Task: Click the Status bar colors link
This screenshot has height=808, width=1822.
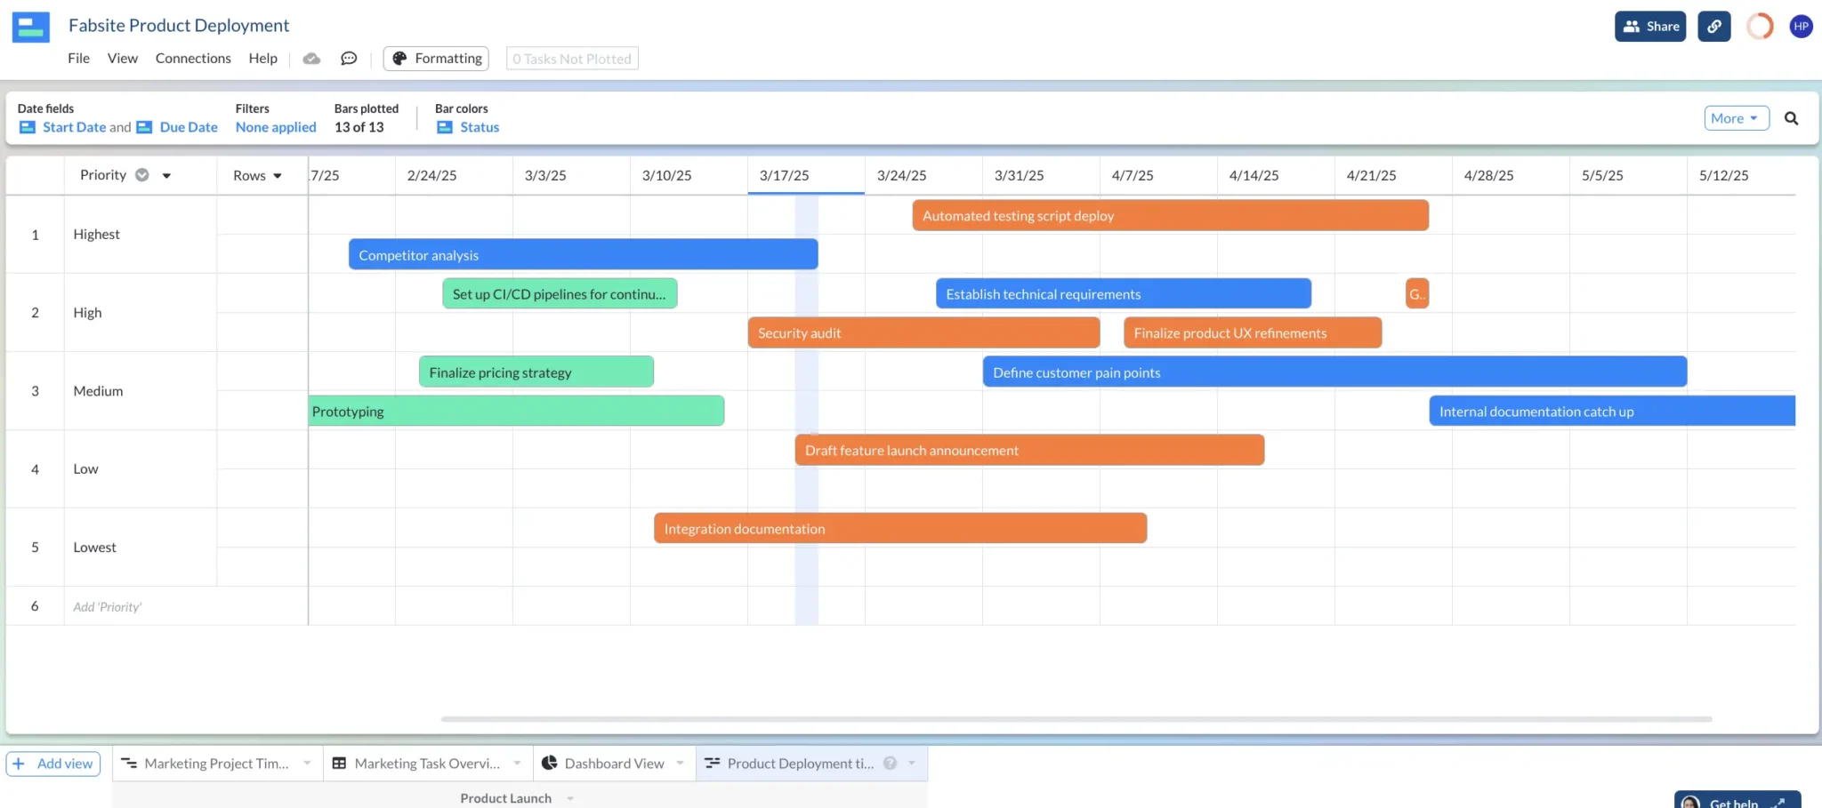Action: pos(480,127)
